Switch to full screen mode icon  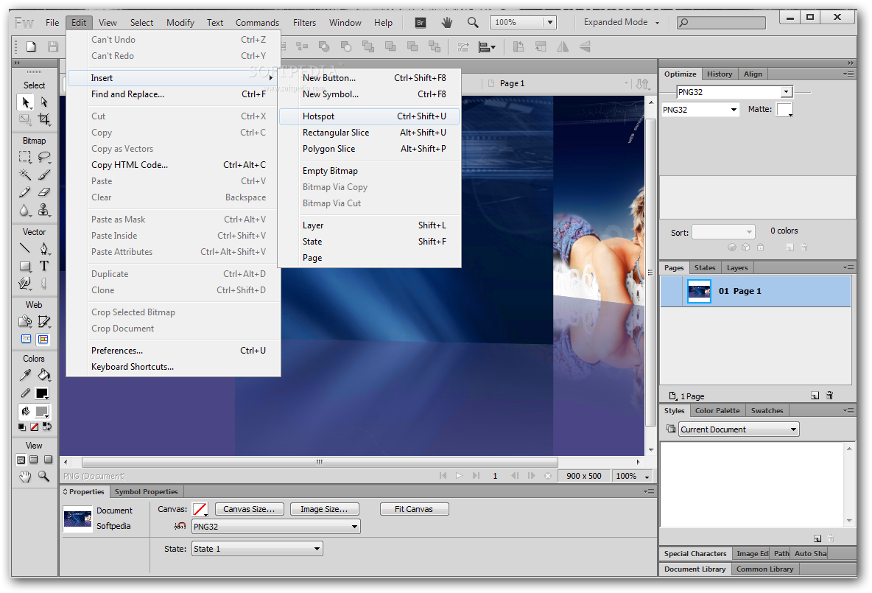[49, 460]
